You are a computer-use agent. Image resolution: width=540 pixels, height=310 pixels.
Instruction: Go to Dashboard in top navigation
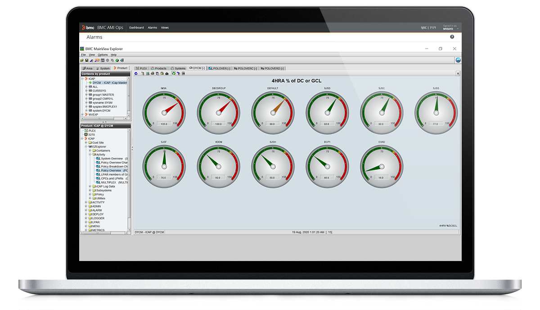click(136, 27)
